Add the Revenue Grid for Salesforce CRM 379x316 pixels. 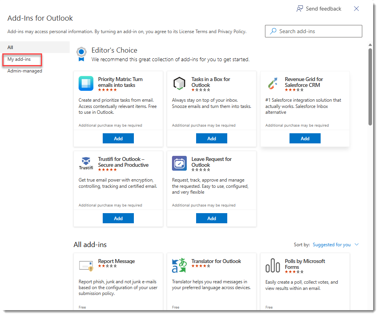click(305, 138)
